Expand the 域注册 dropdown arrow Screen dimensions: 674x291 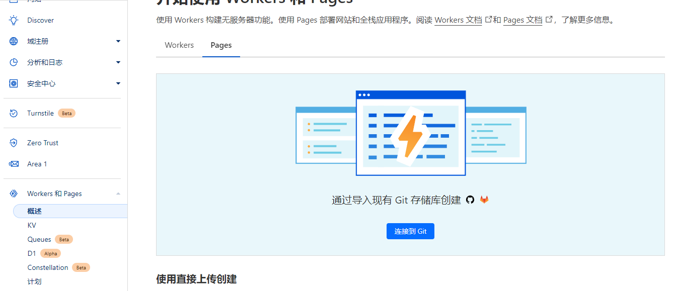(x=118, y=41)
